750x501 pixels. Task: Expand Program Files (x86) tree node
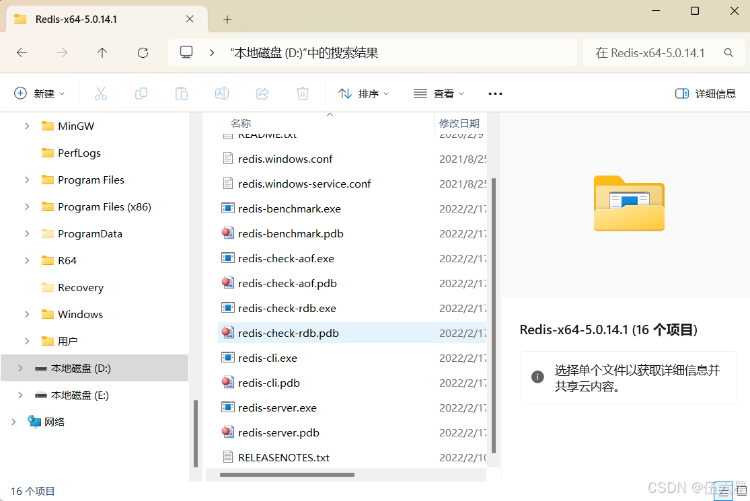pos(27,206)
